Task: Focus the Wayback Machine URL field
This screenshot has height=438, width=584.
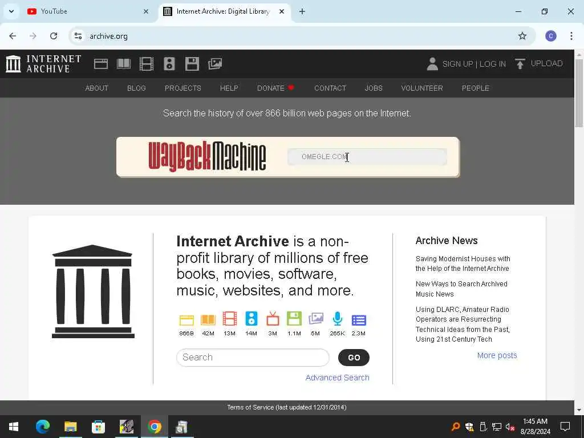Action: coord(367,157)
